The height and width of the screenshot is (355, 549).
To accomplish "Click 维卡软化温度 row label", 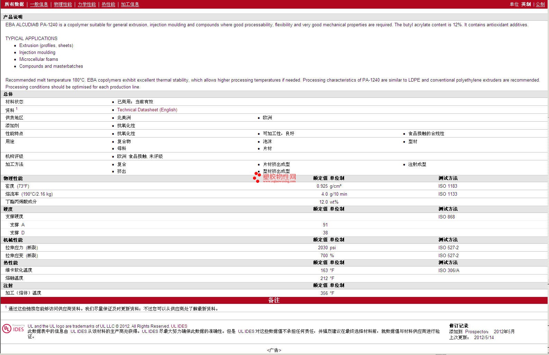I will [19, 270].
